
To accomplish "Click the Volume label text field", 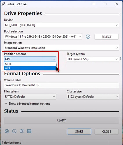I will (62, 85).
